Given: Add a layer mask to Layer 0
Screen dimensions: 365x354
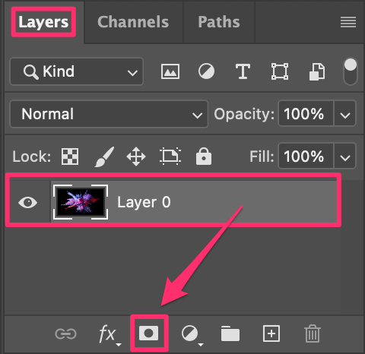Looking at the screenshot, I should 149,333.
